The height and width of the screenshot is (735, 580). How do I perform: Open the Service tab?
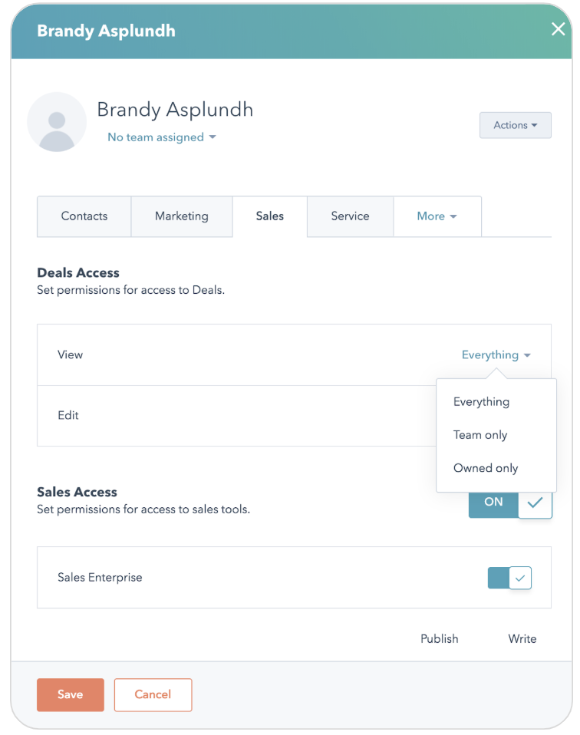point(351,216)
